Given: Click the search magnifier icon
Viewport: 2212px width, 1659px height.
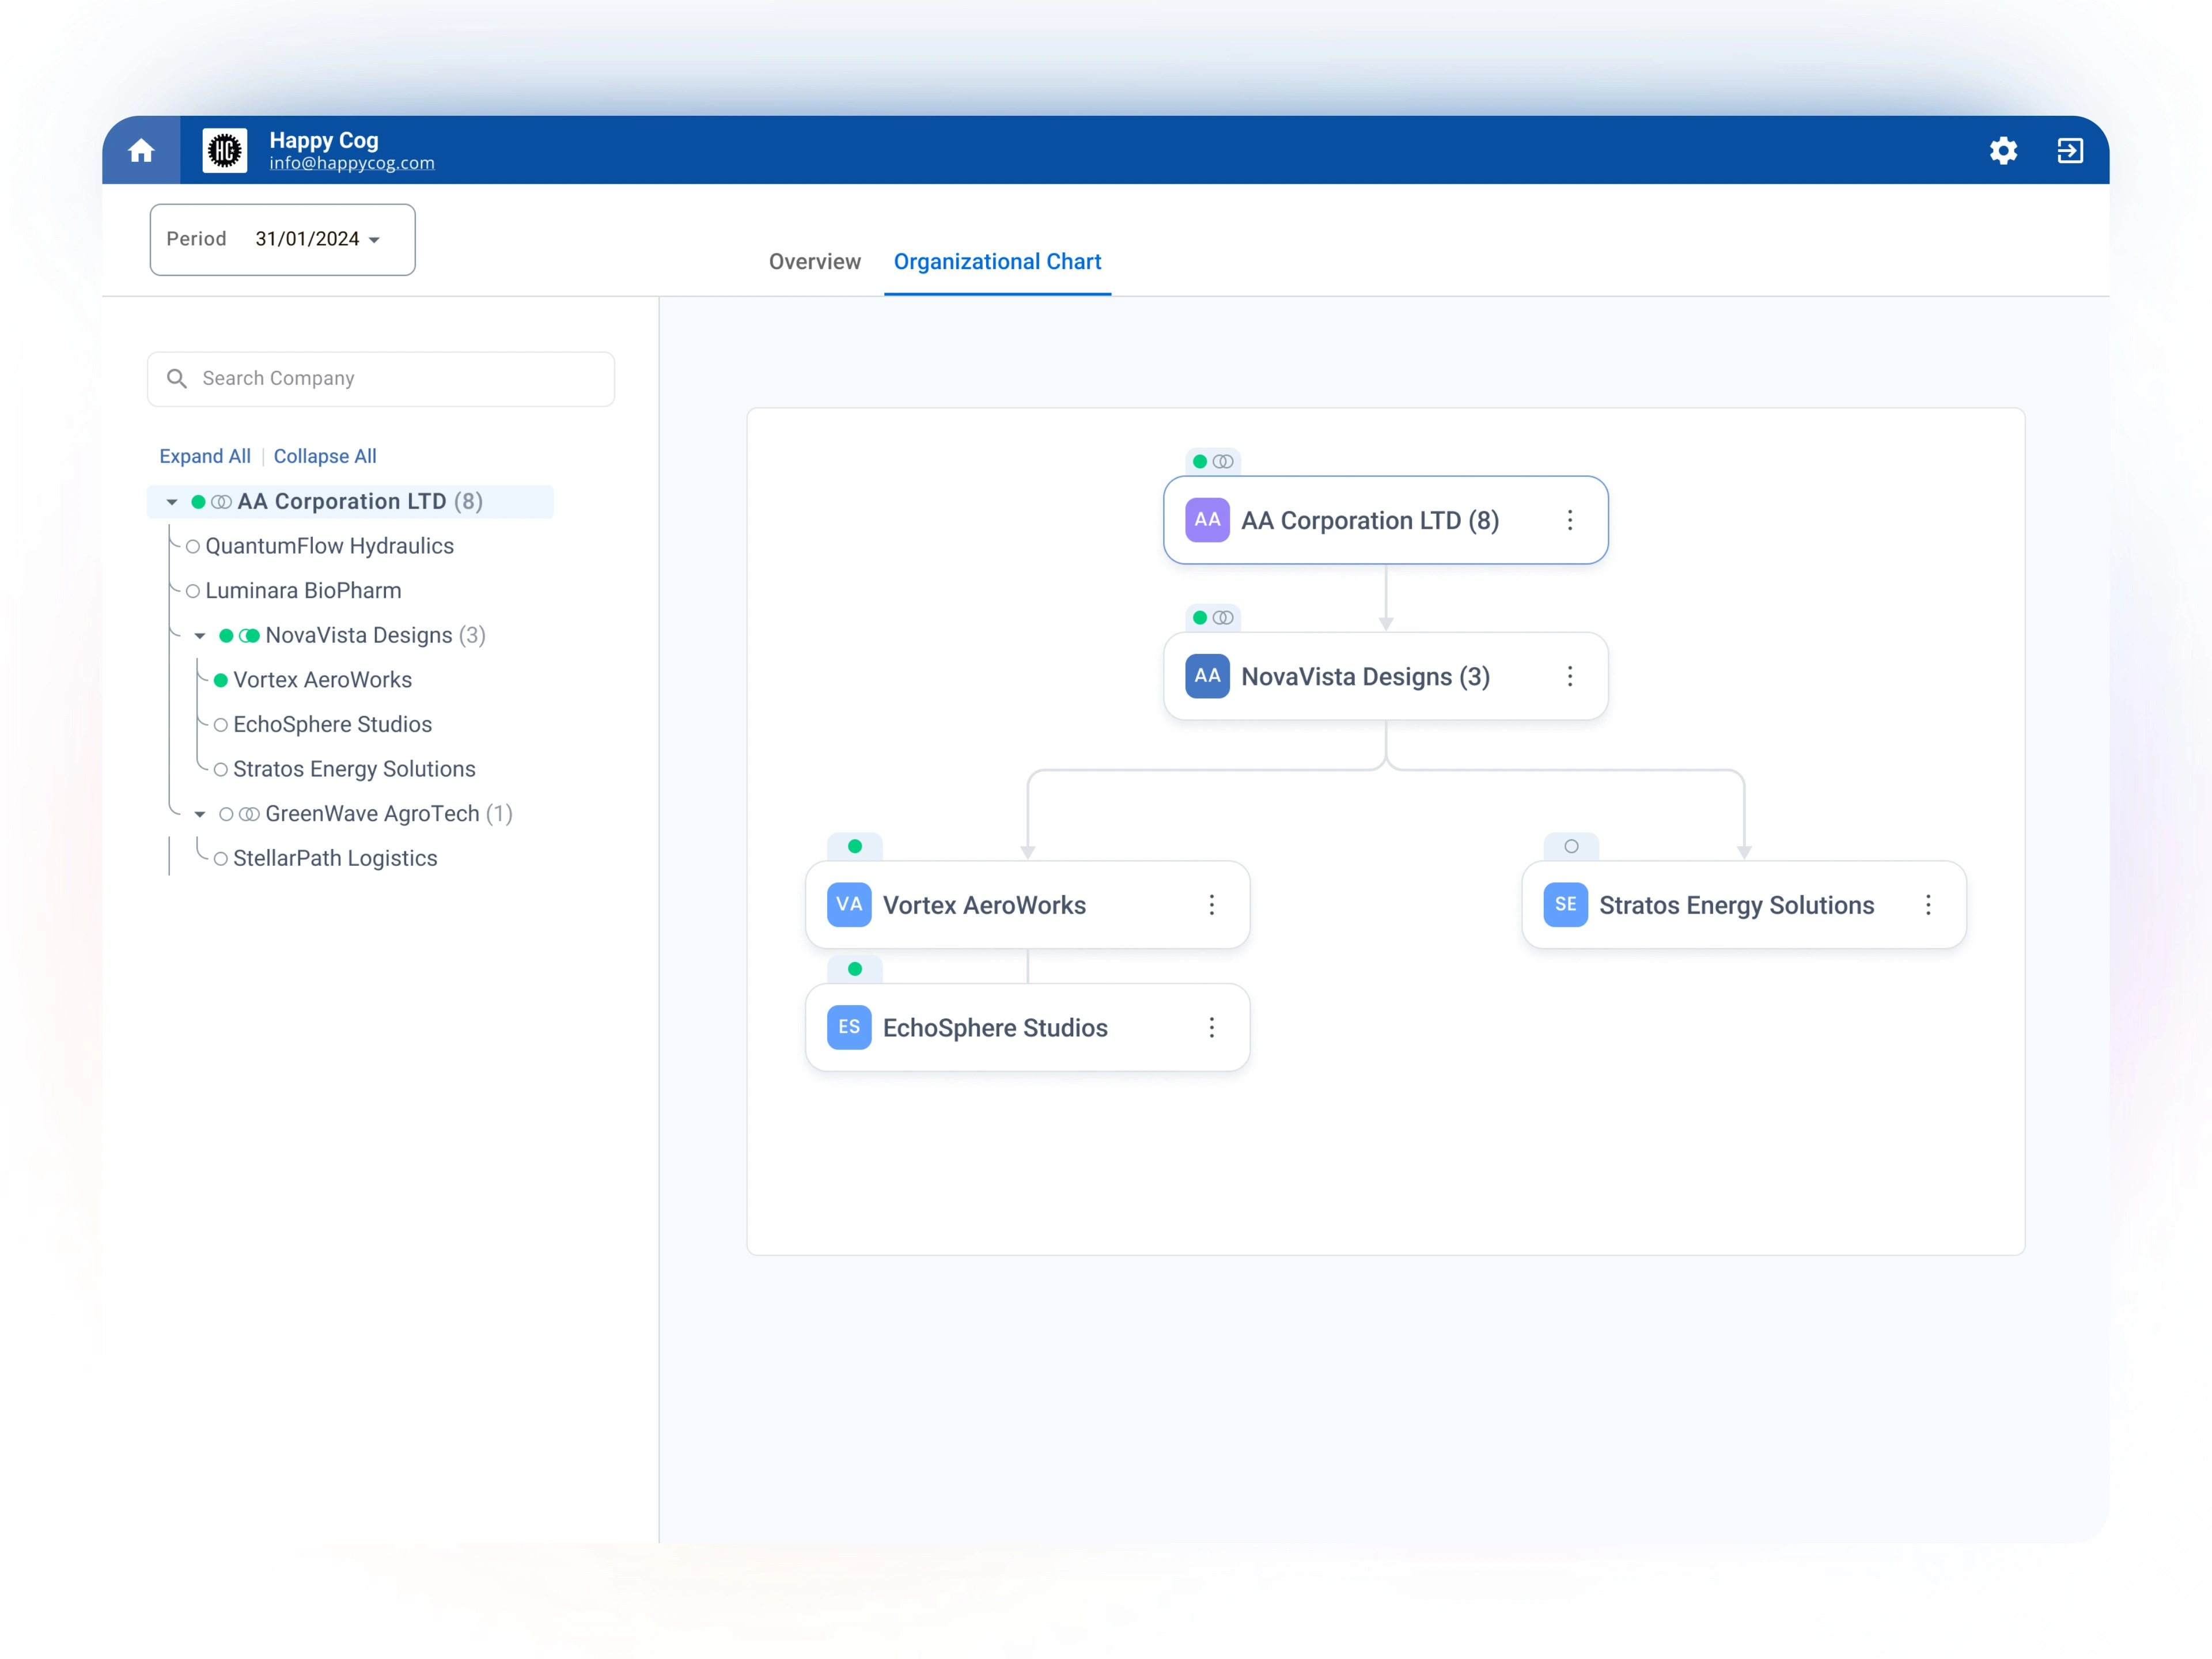Looking at the screenshot, I should [177, 378].
